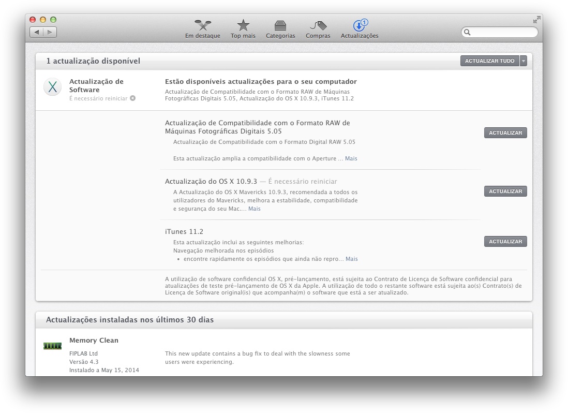Open the Top mais star icon
Screen dimensions: 568x413
pyautogui.click(x=243, y=25)
